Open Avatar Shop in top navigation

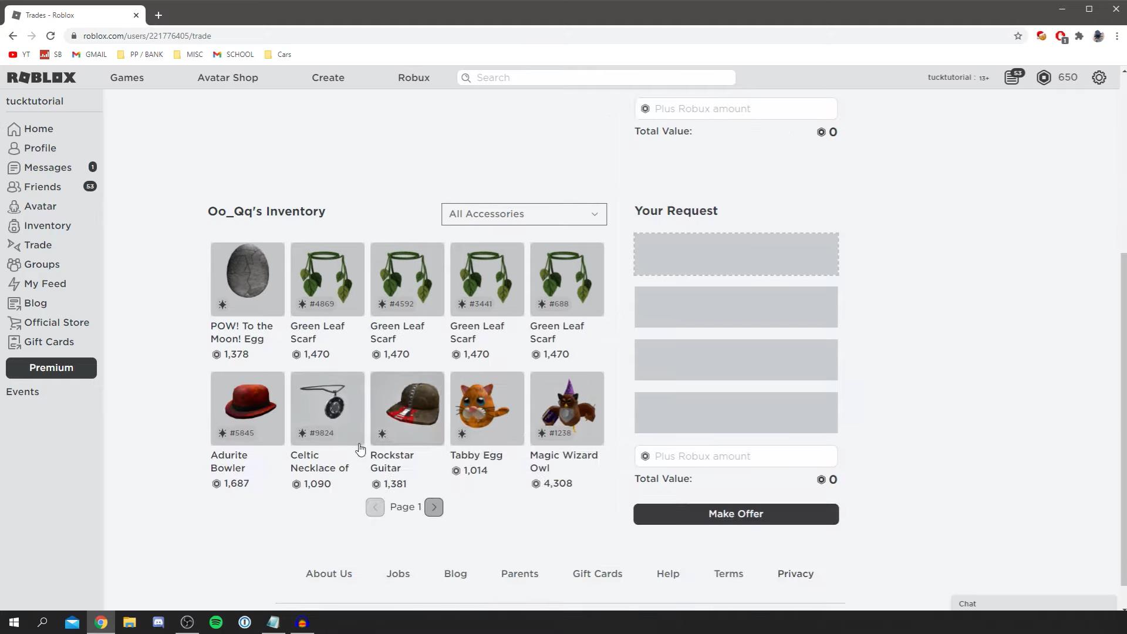[x=228, y=77]
